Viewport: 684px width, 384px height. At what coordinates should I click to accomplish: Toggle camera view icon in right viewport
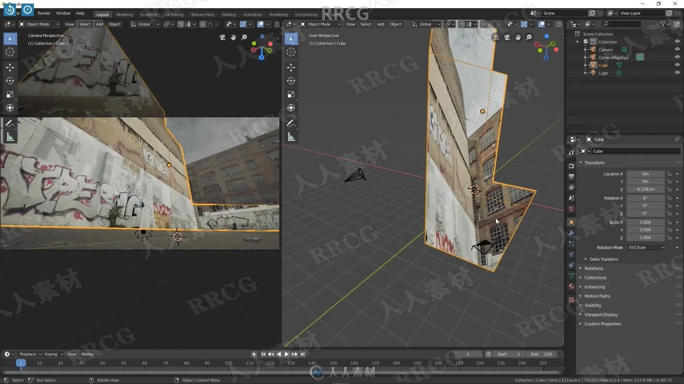(507, 37)
